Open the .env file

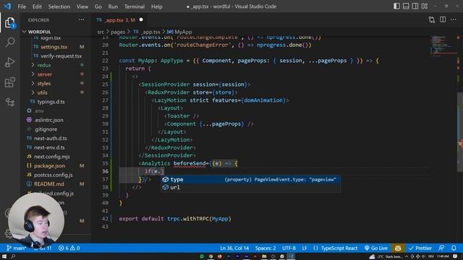(x=38, y=110)
